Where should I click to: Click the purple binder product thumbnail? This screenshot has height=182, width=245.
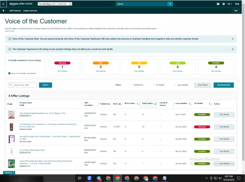click(11, 139)
